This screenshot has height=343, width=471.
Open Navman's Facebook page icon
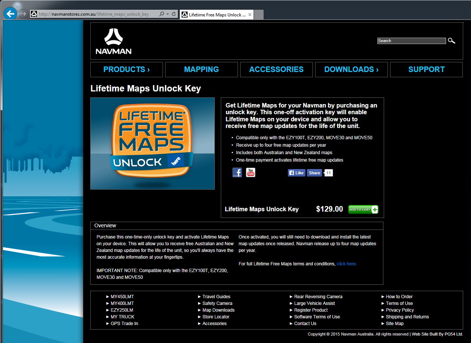pos(237,172)
